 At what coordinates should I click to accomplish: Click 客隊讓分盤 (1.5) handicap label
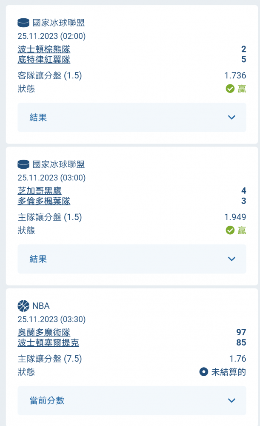pyautogui.click(x=50, y=75)
